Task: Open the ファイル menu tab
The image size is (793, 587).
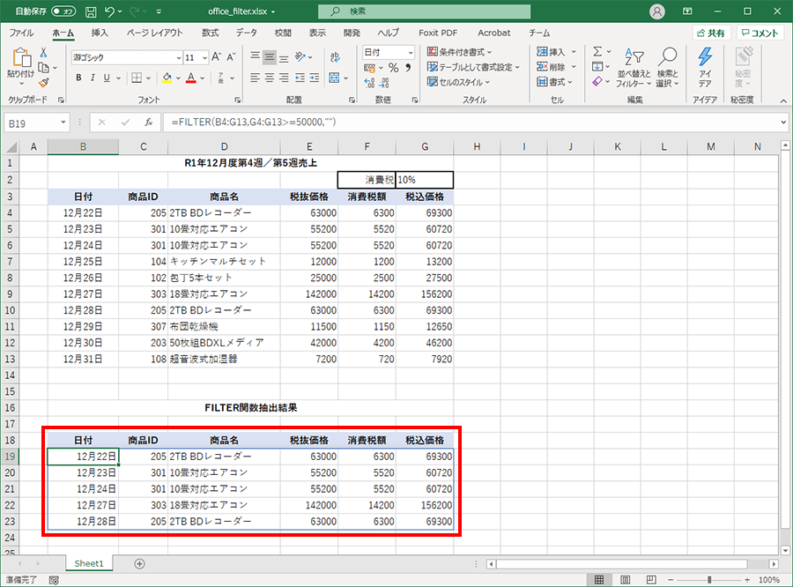Action: pos(21,33)
